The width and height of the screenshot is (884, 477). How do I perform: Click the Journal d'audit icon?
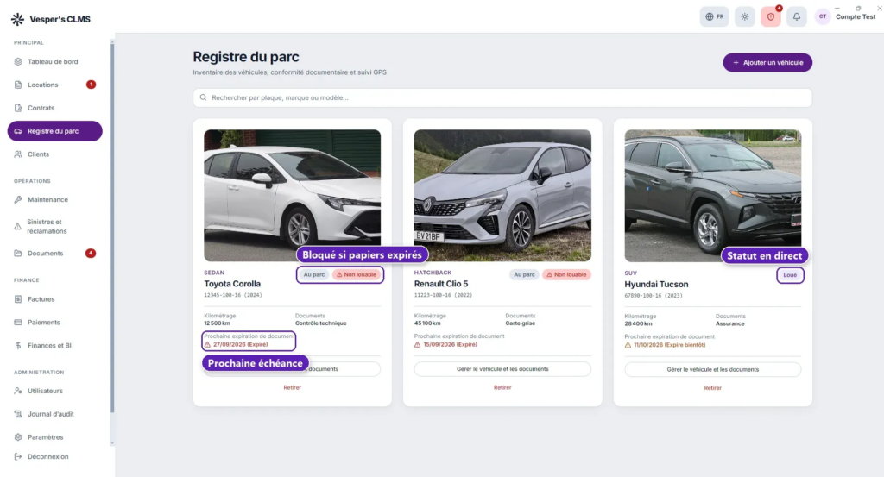18,414
